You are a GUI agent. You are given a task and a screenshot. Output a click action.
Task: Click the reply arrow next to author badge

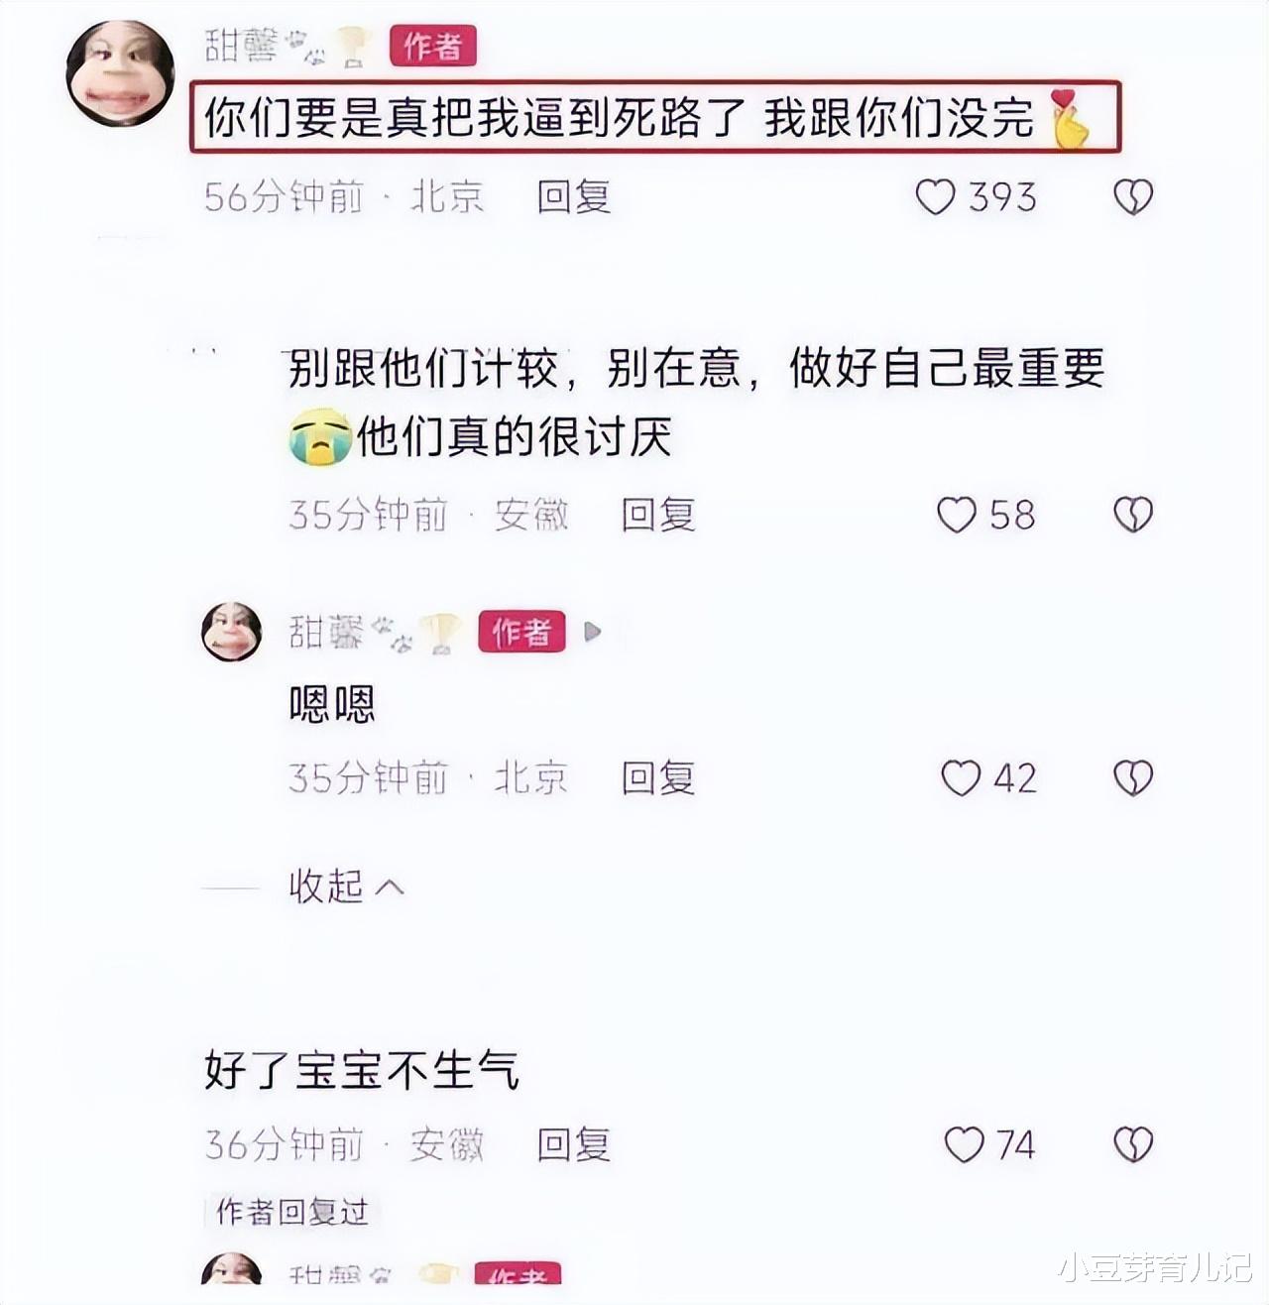click(x=593, y=632)
